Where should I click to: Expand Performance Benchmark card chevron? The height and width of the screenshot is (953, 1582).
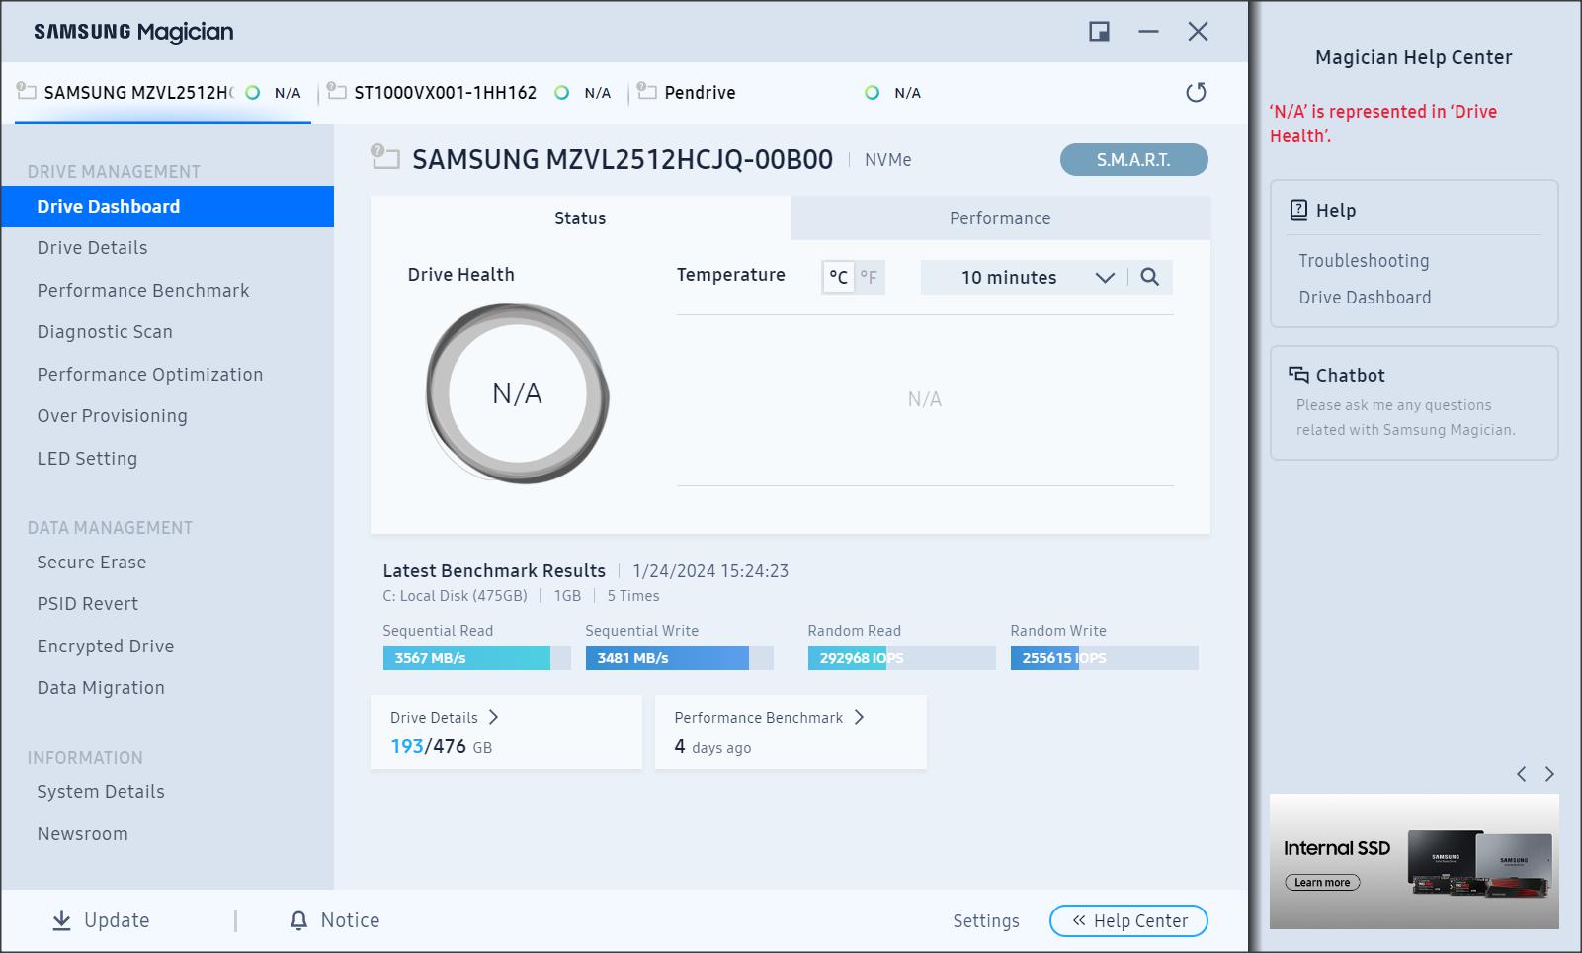point(859,717)
